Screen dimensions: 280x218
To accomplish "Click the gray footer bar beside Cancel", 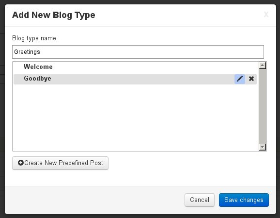I will pos(94,200).
